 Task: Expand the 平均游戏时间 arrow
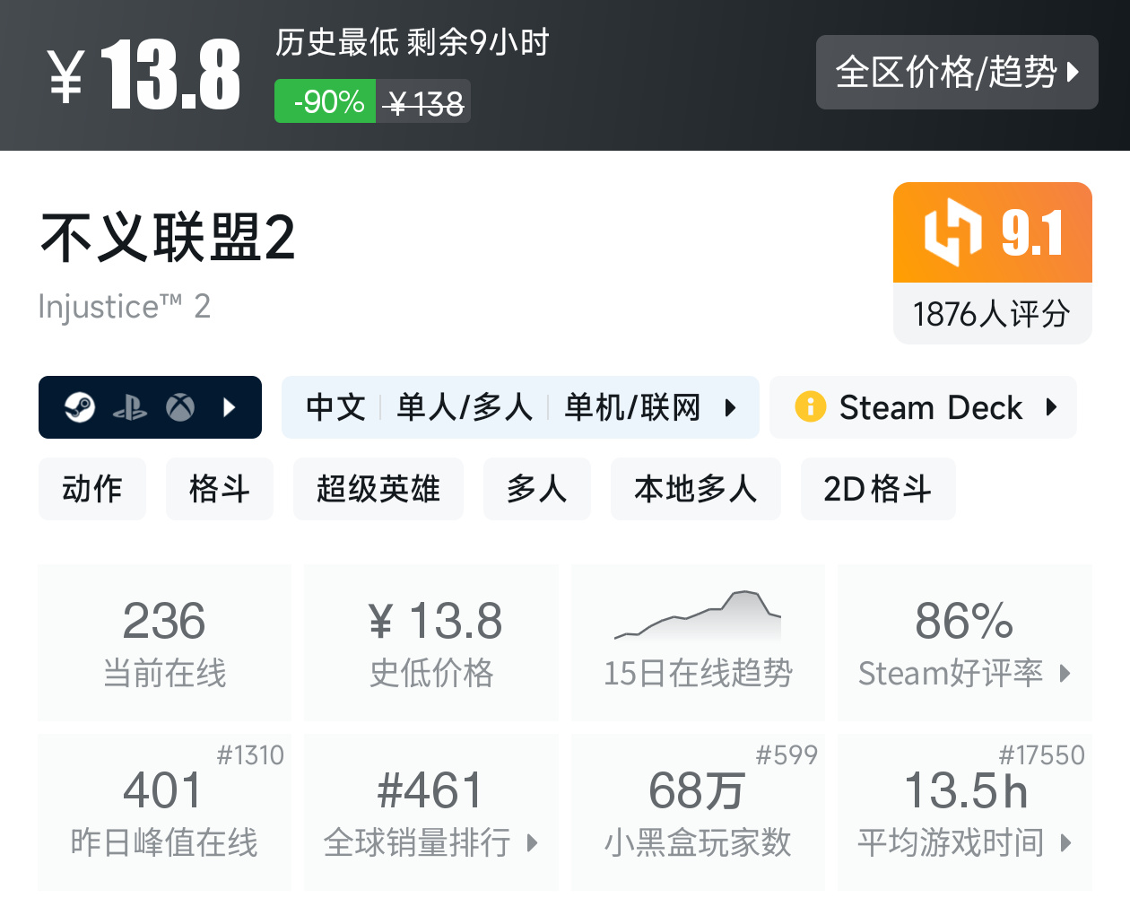pyautogui.click(x=1065, y=843)
